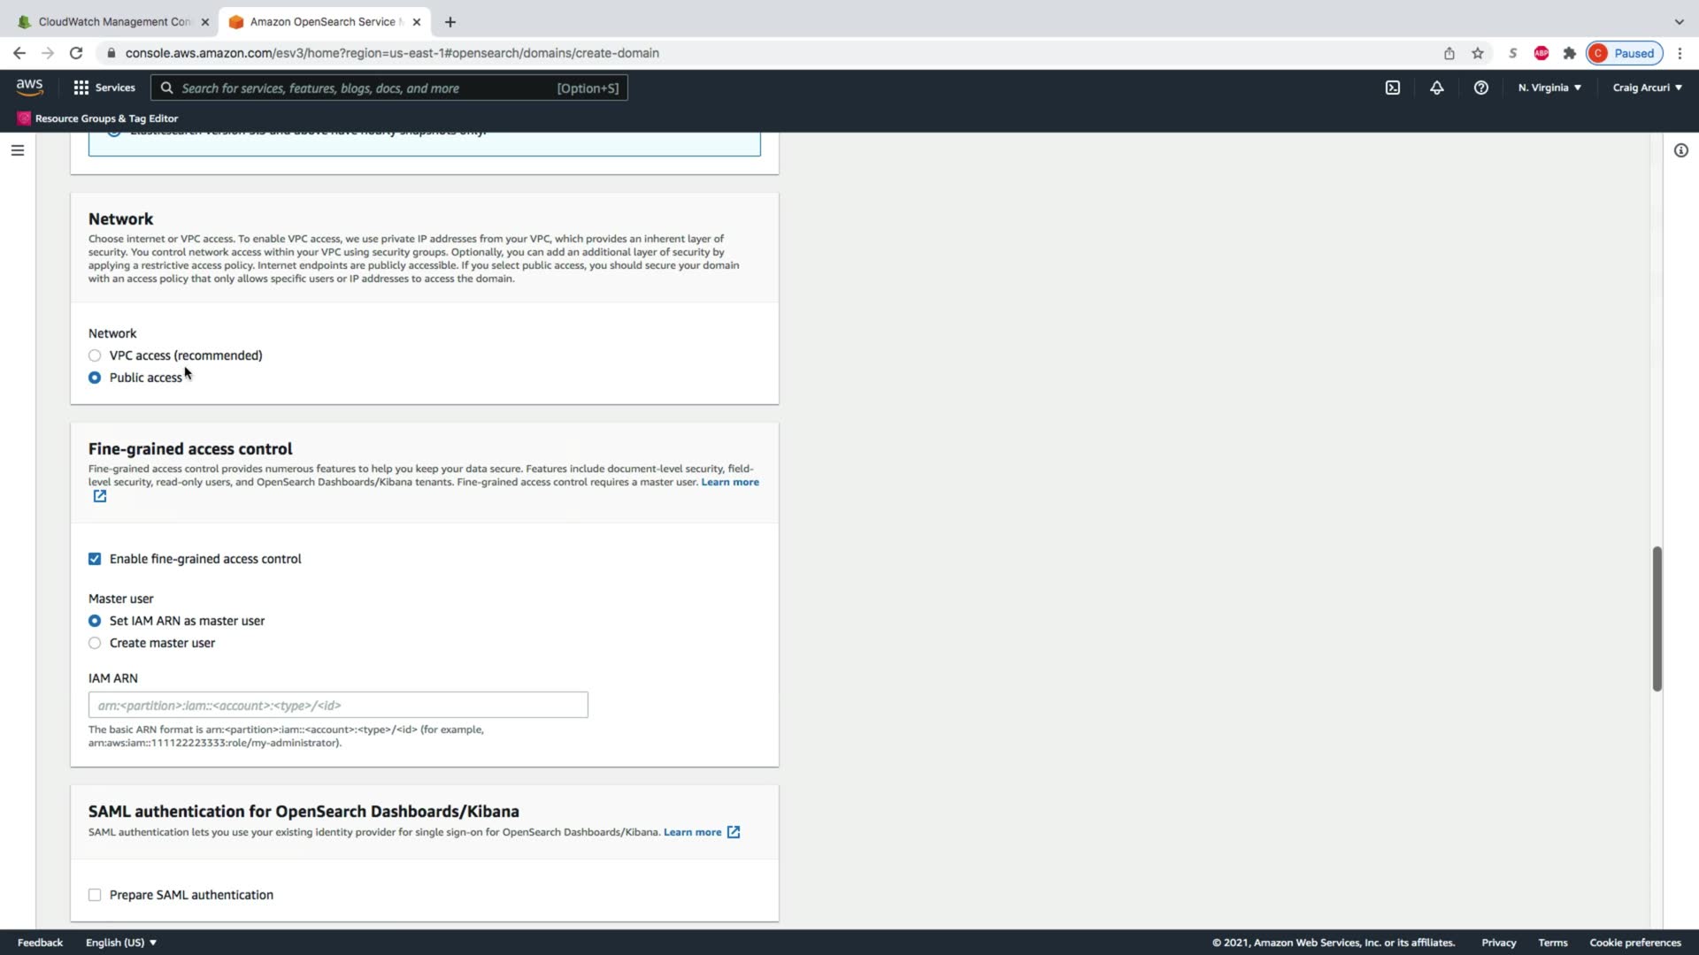The height and width of the screenshot is (955, 1699).
Task: Click the AWS logo home icon
Action: click(x=29, y=87)
